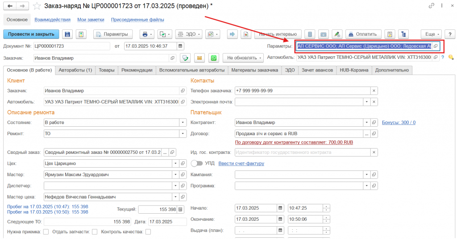This screenshot has width=457, height=240.
Task: Click the link icon in window header
Action: pos(431,6)
